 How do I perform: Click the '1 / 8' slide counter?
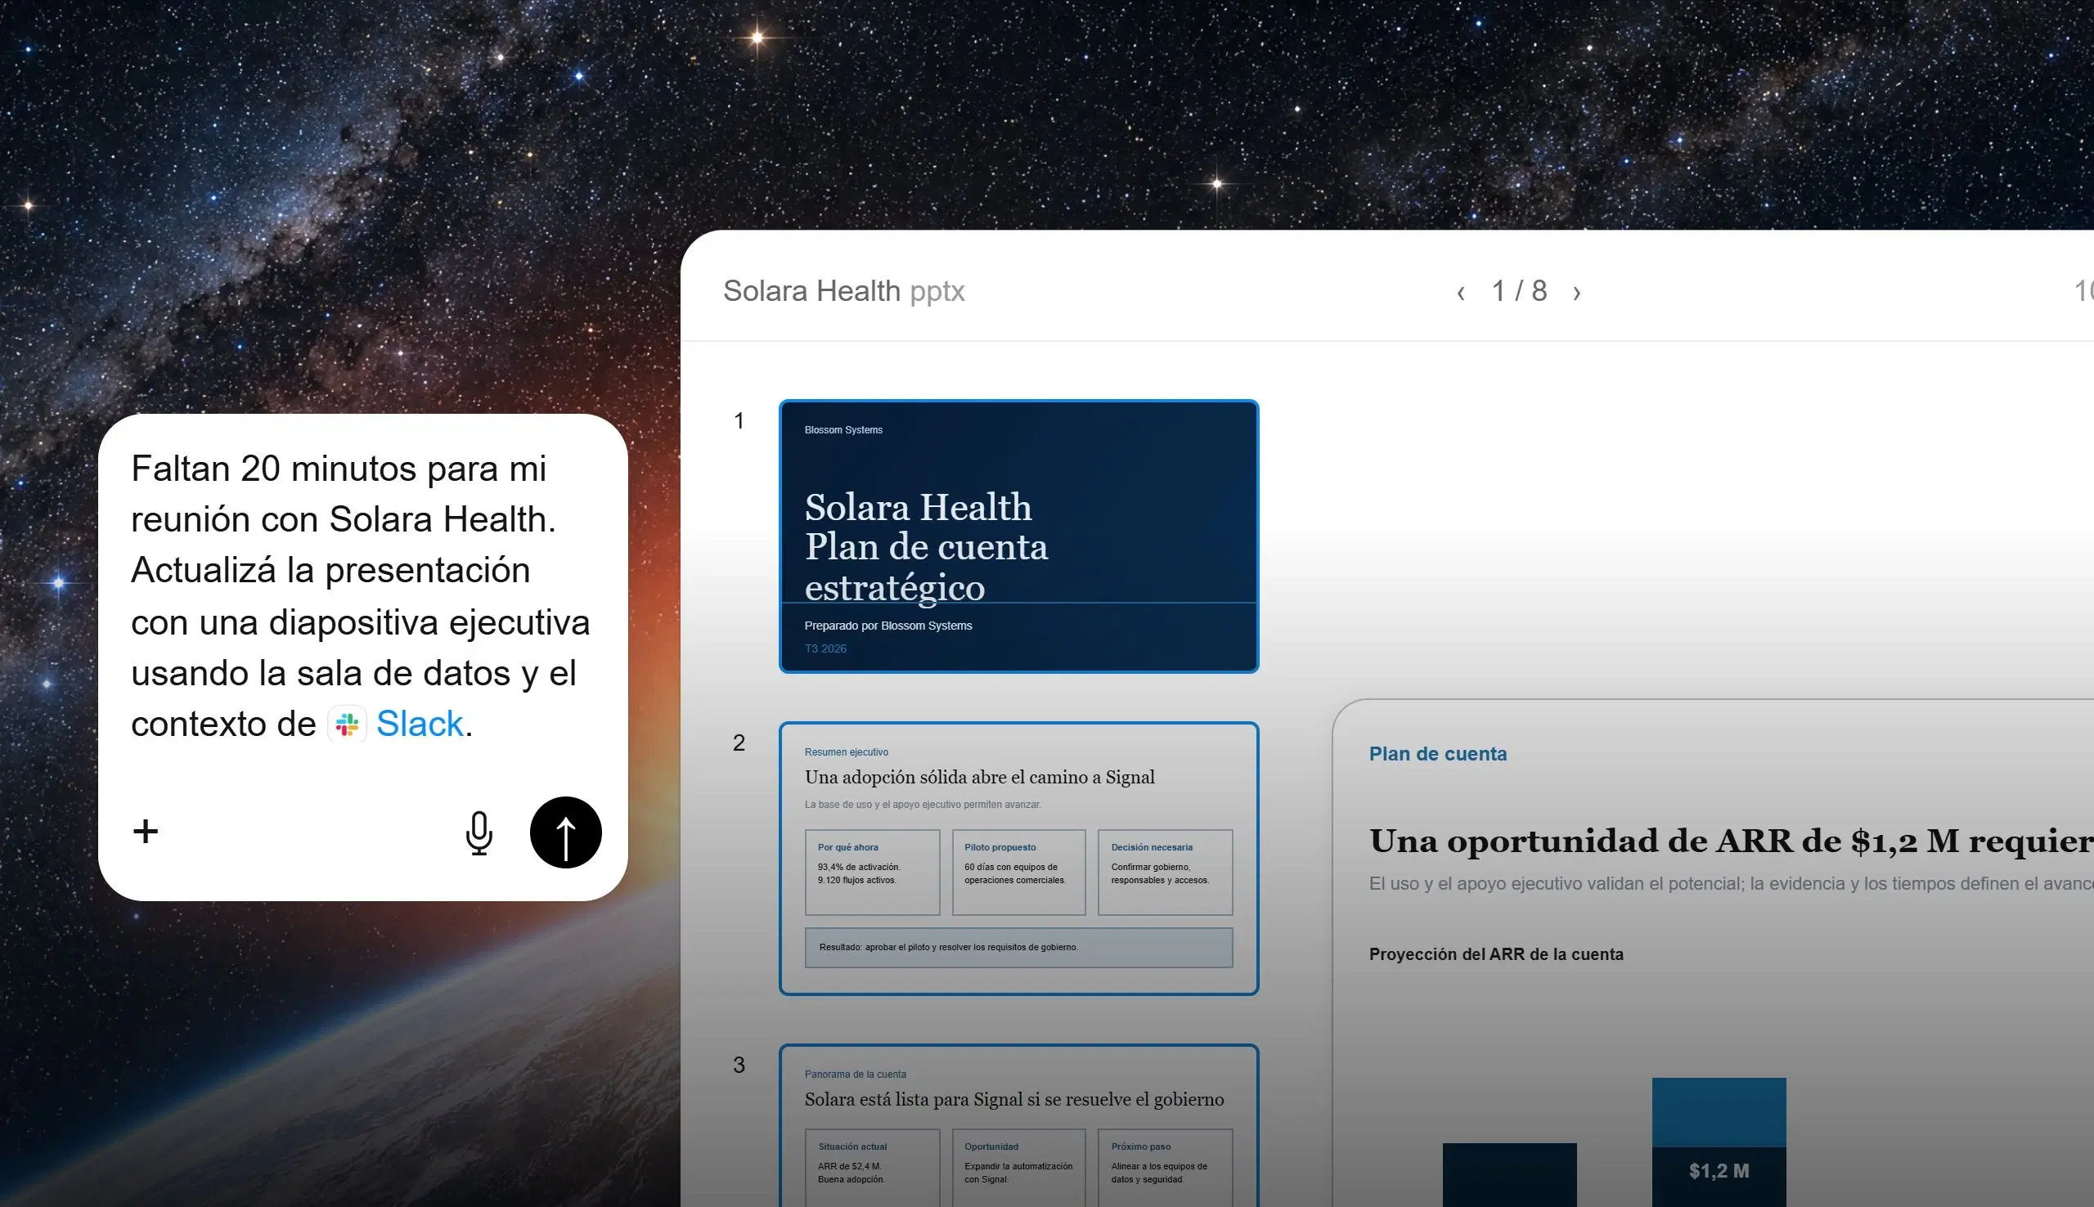[x=1519, y=291]
